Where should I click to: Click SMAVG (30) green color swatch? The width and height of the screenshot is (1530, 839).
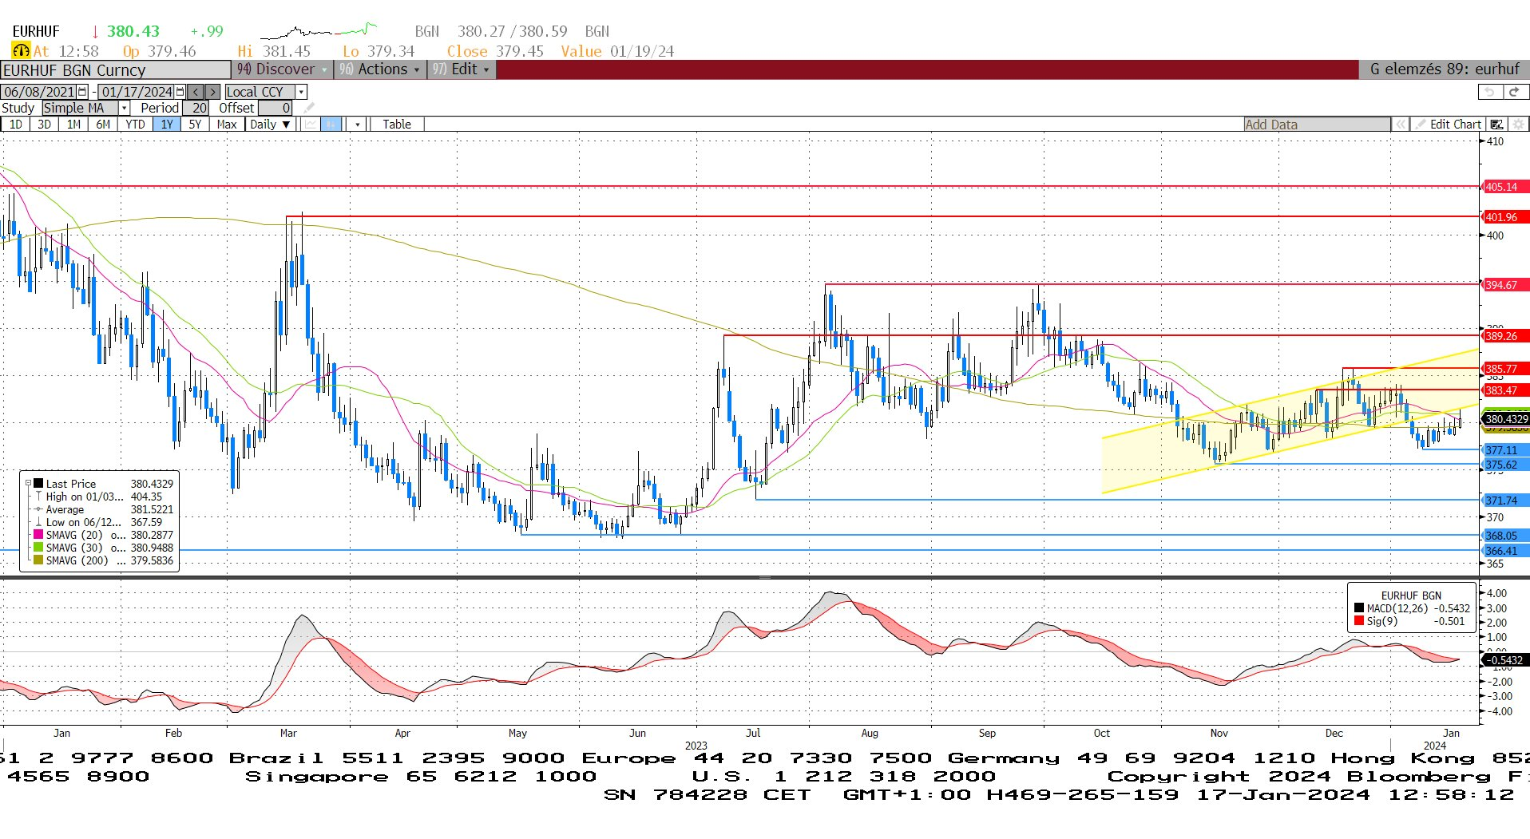[x=38, y=548]
